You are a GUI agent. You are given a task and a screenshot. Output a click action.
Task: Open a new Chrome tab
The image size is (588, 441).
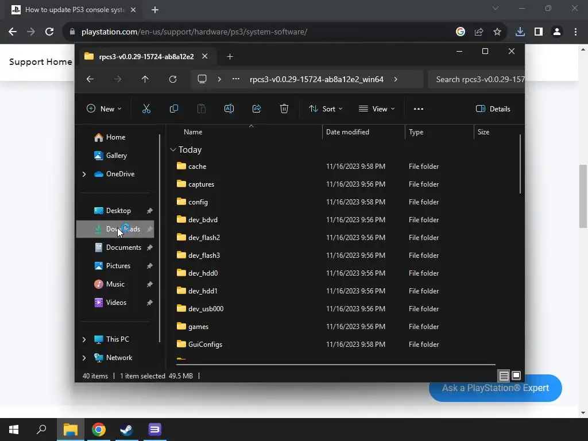[x=155, y=10]
